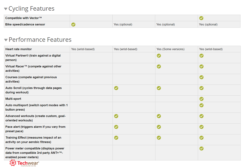Image resolution: width=246 pixels, height=167 pixels.
Task: Click the Compatible with Vector checkmark
Action: [x=201, y=18]
